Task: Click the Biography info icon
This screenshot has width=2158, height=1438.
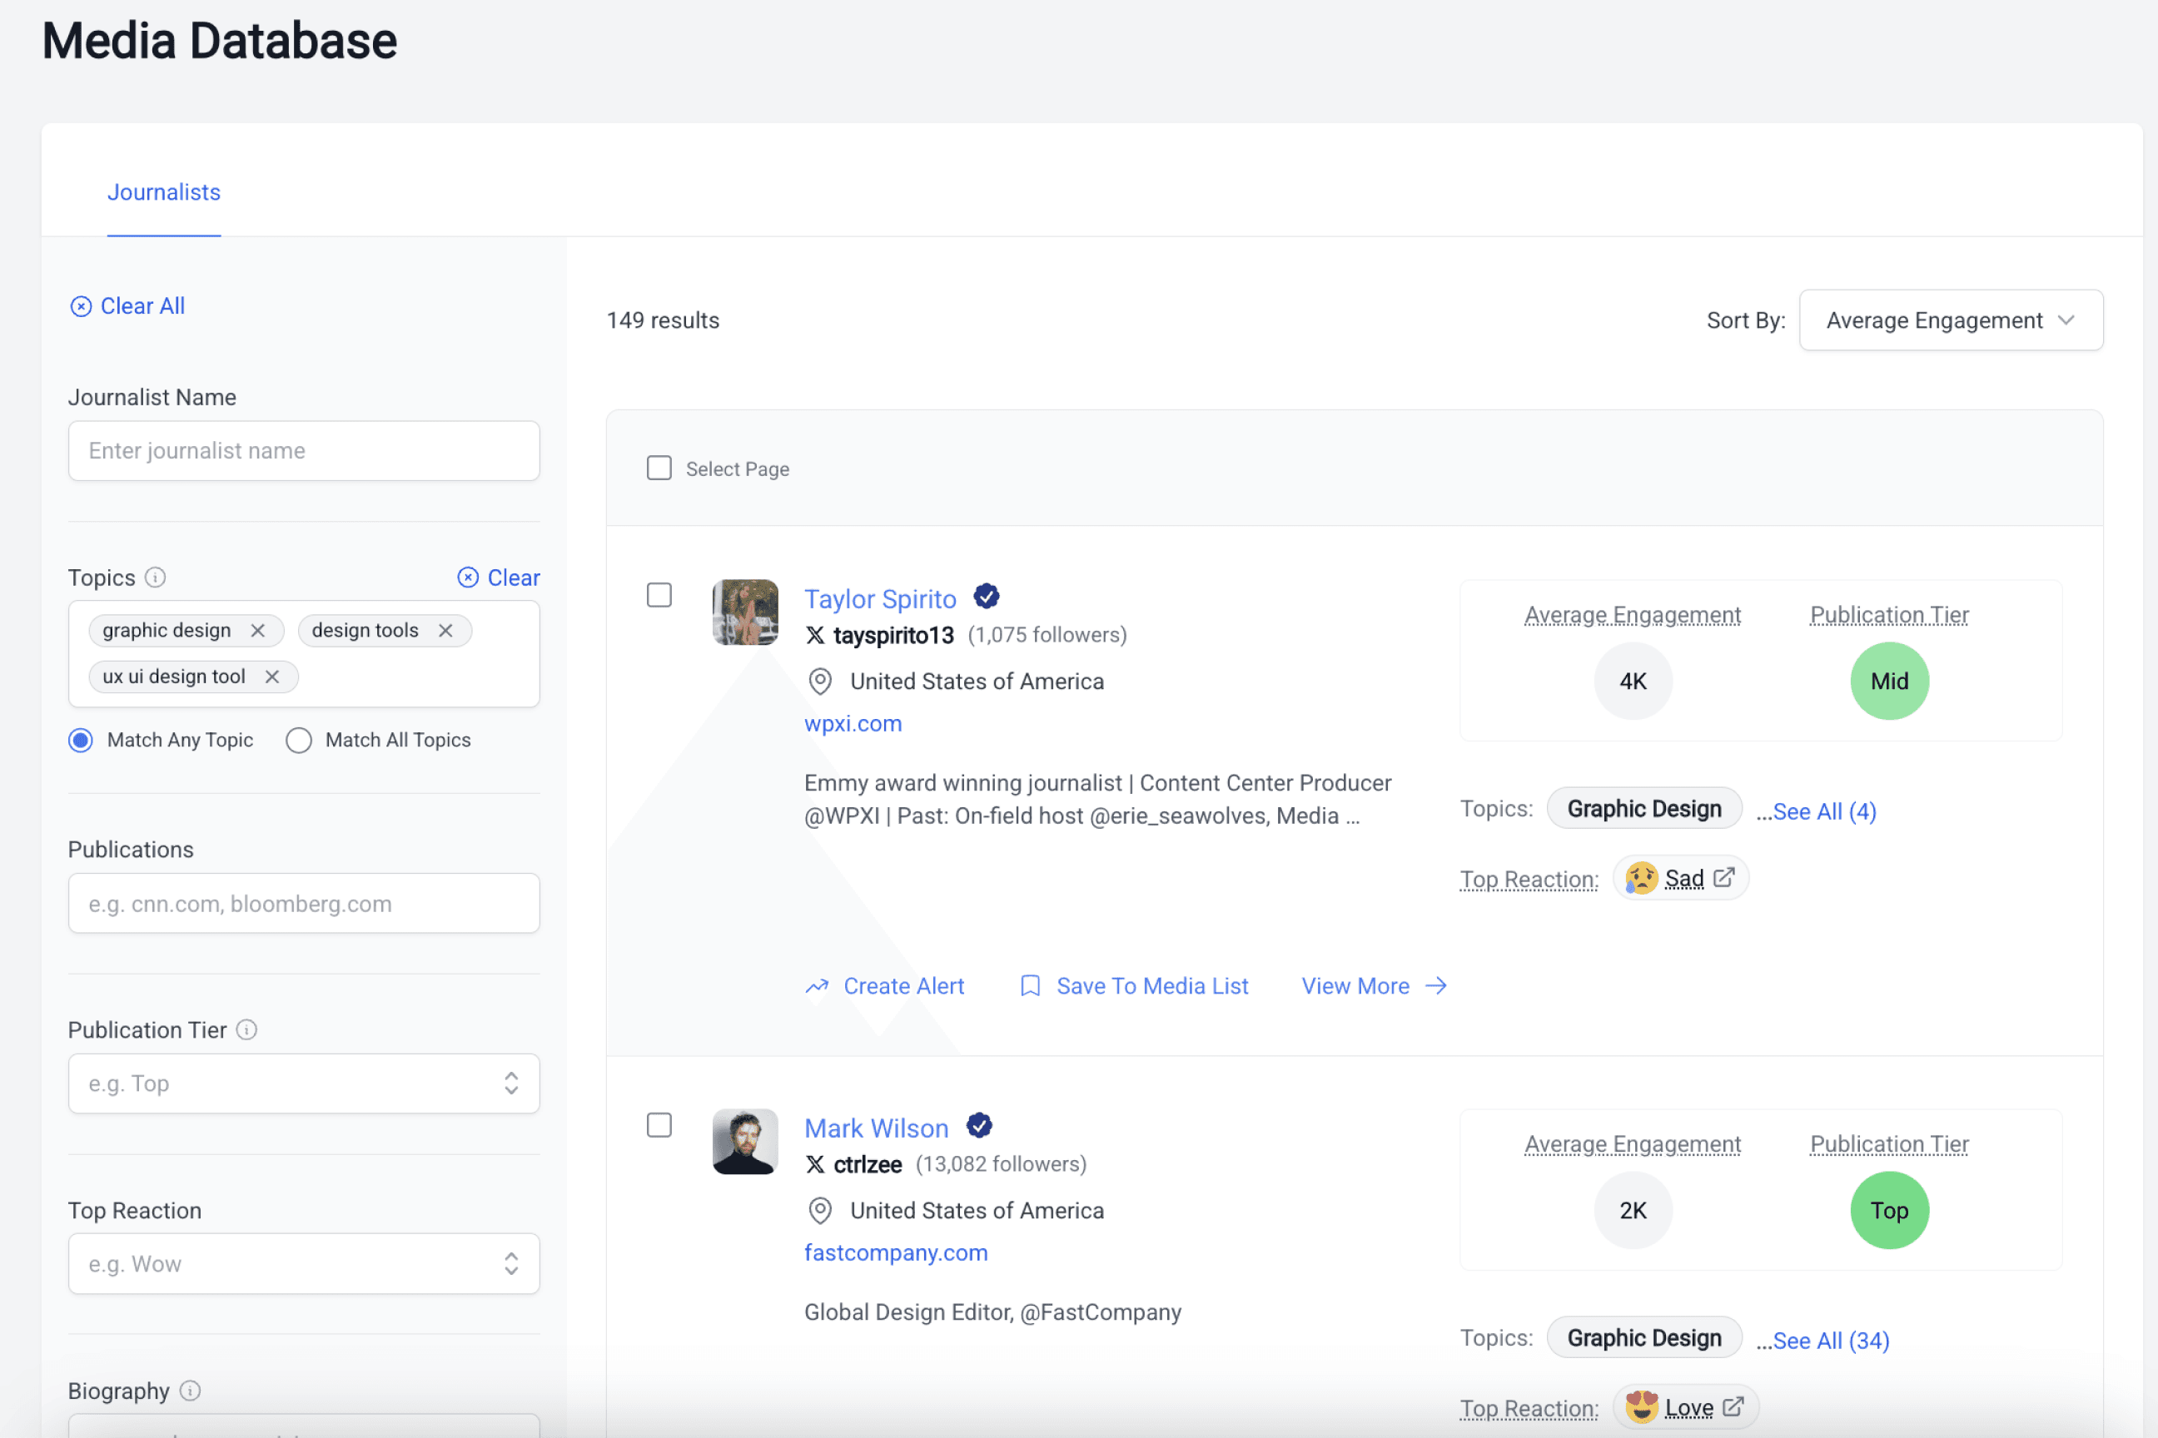Action: 190,1391
